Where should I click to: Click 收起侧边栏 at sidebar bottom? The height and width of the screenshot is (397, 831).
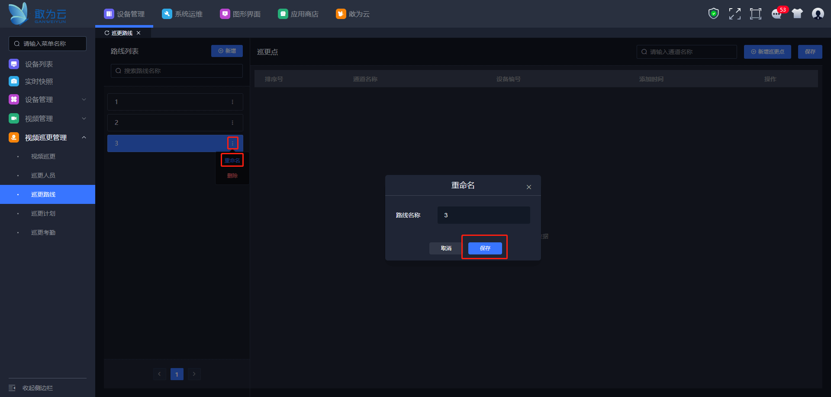(x=38, y=388)
